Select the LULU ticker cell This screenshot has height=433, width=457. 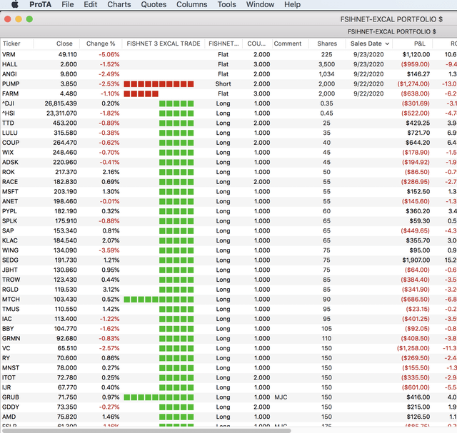click(x=9, y=133)
